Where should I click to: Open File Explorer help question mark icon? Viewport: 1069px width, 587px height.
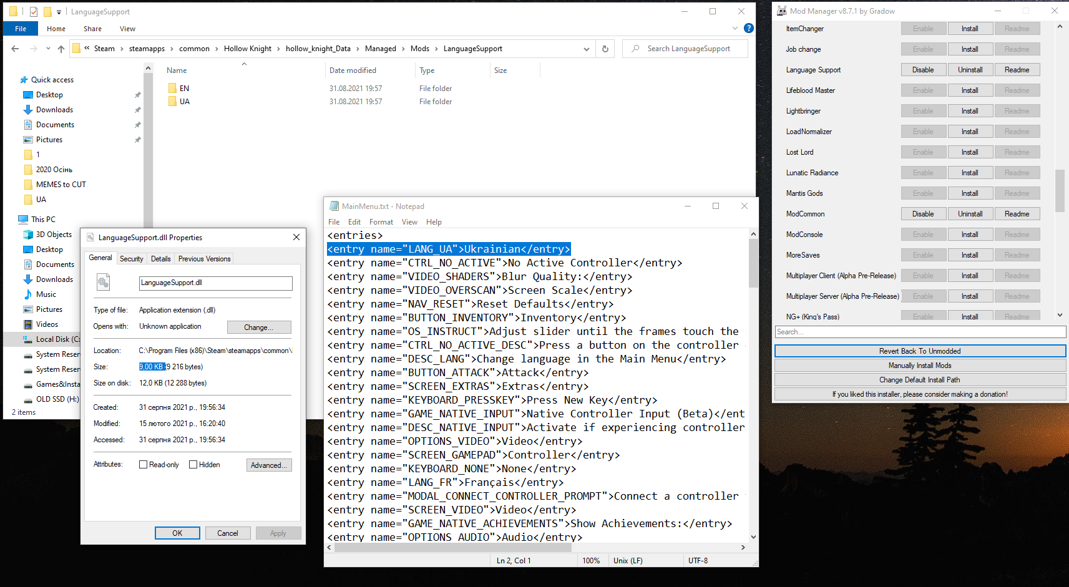pyautogui.click(x=749, y=28)
